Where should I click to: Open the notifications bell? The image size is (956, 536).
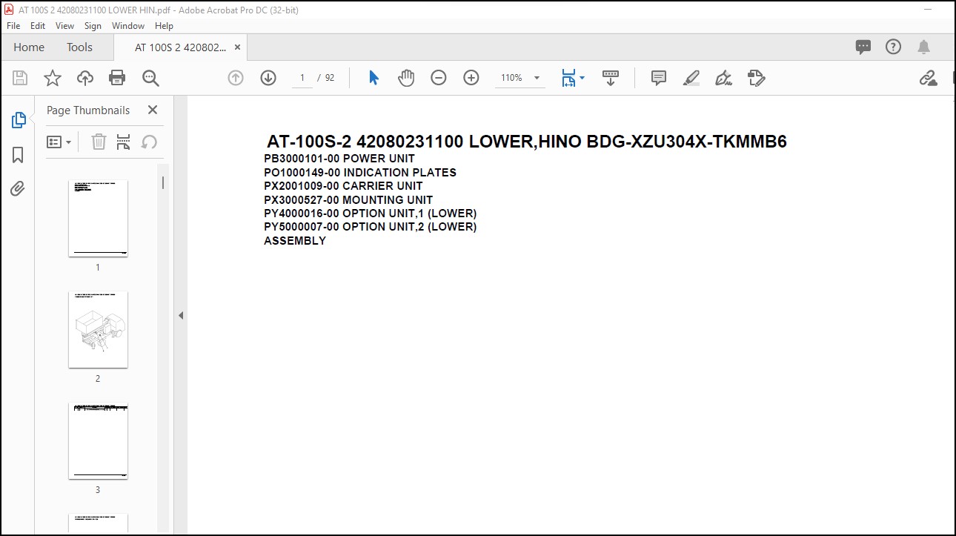923,47
